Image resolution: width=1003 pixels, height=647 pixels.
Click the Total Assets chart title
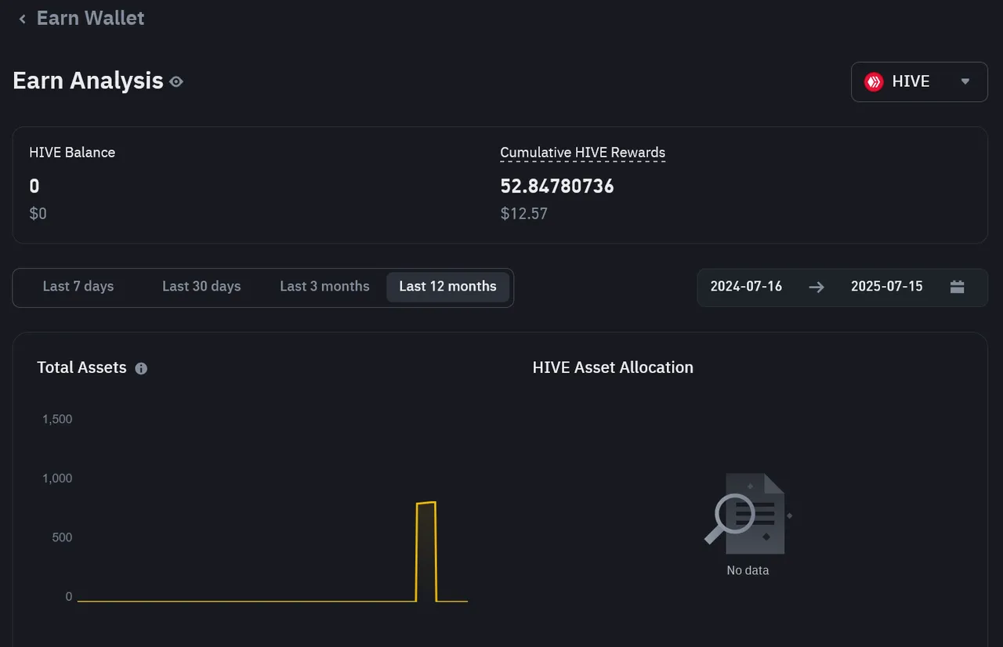[81, 367]
